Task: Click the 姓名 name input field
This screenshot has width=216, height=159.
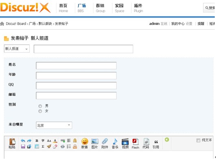Action: click(76, 65)
